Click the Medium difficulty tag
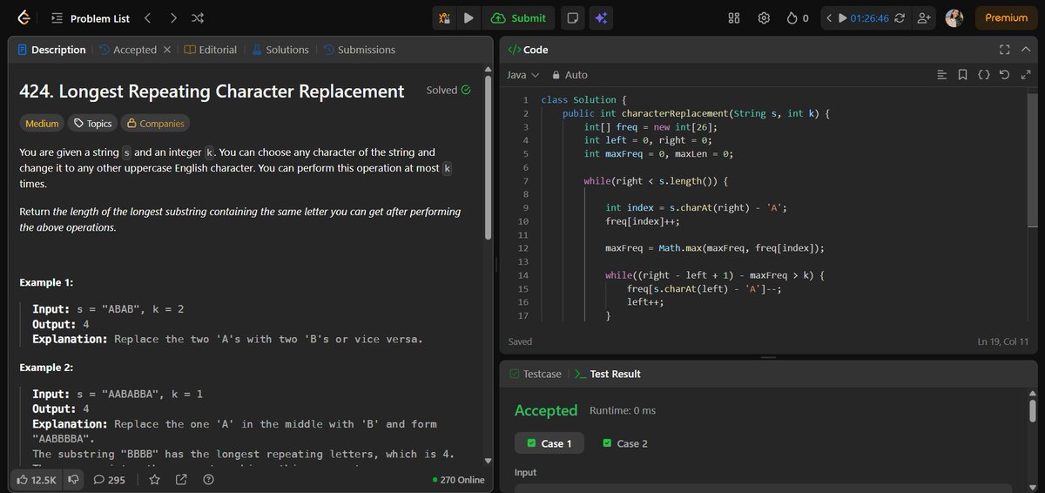 click(x=42, y=124)
